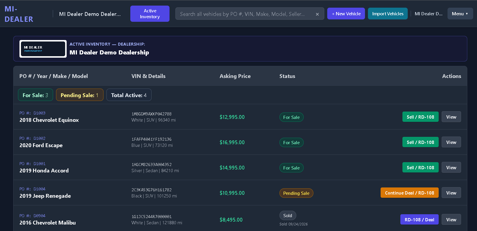Click PO # D1001 text

[32, 164]
